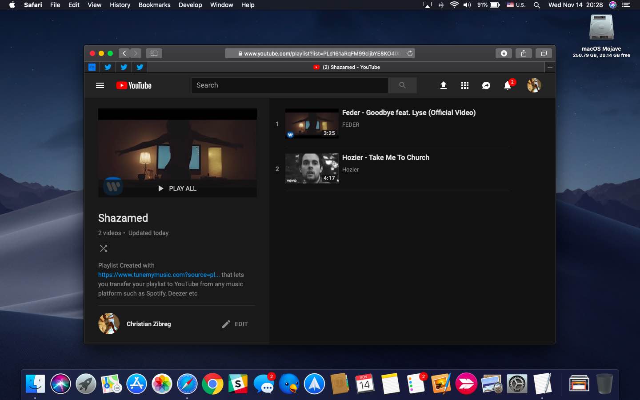Image resolution: width=640 pixels, height=400 pixels.
Task: Open the YouTube messages share icon
Action: [x=486, y=85]
